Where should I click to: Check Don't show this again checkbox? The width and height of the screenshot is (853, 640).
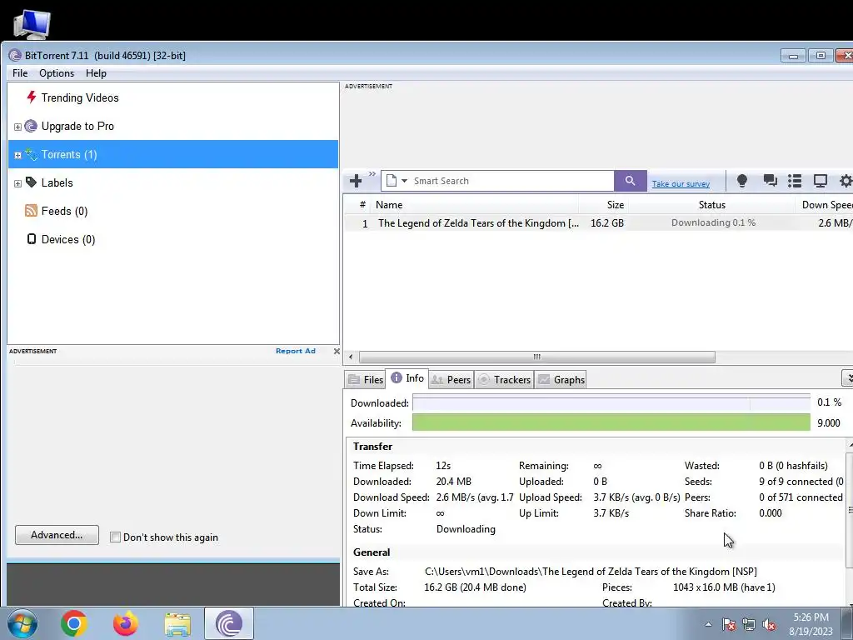pos(115,537)
